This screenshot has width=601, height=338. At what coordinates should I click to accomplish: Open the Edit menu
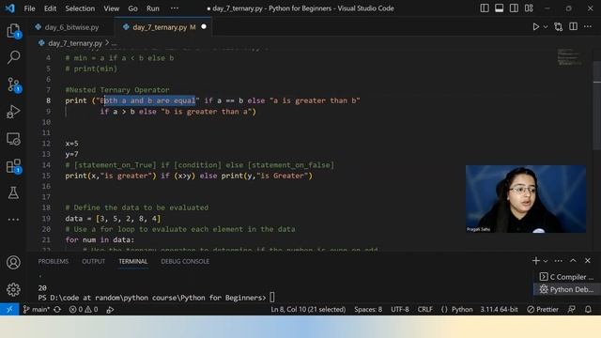tap(50, 8)
